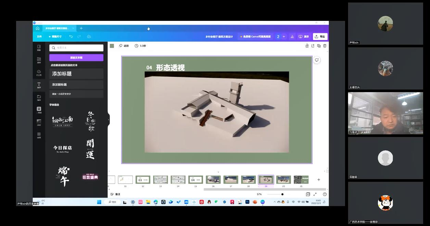Click the trash icon to delete page
Viewport: 430px width, 226px height.
[325, 46]
